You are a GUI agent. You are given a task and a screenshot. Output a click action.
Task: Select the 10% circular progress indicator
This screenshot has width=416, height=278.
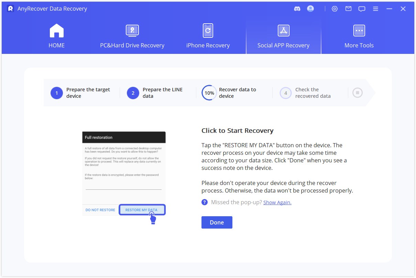(209, 92)
